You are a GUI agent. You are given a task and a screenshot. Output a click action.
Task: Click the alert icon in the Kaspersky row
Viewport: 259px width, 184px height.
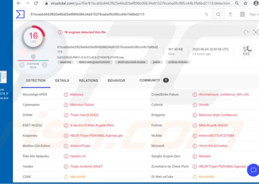(66, 136)
